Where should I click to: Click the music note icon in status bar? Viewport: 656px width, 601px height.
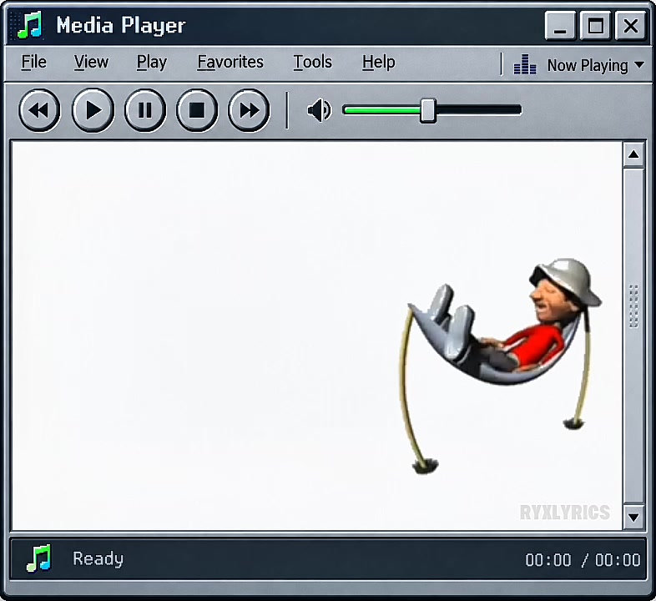(38, 558)
